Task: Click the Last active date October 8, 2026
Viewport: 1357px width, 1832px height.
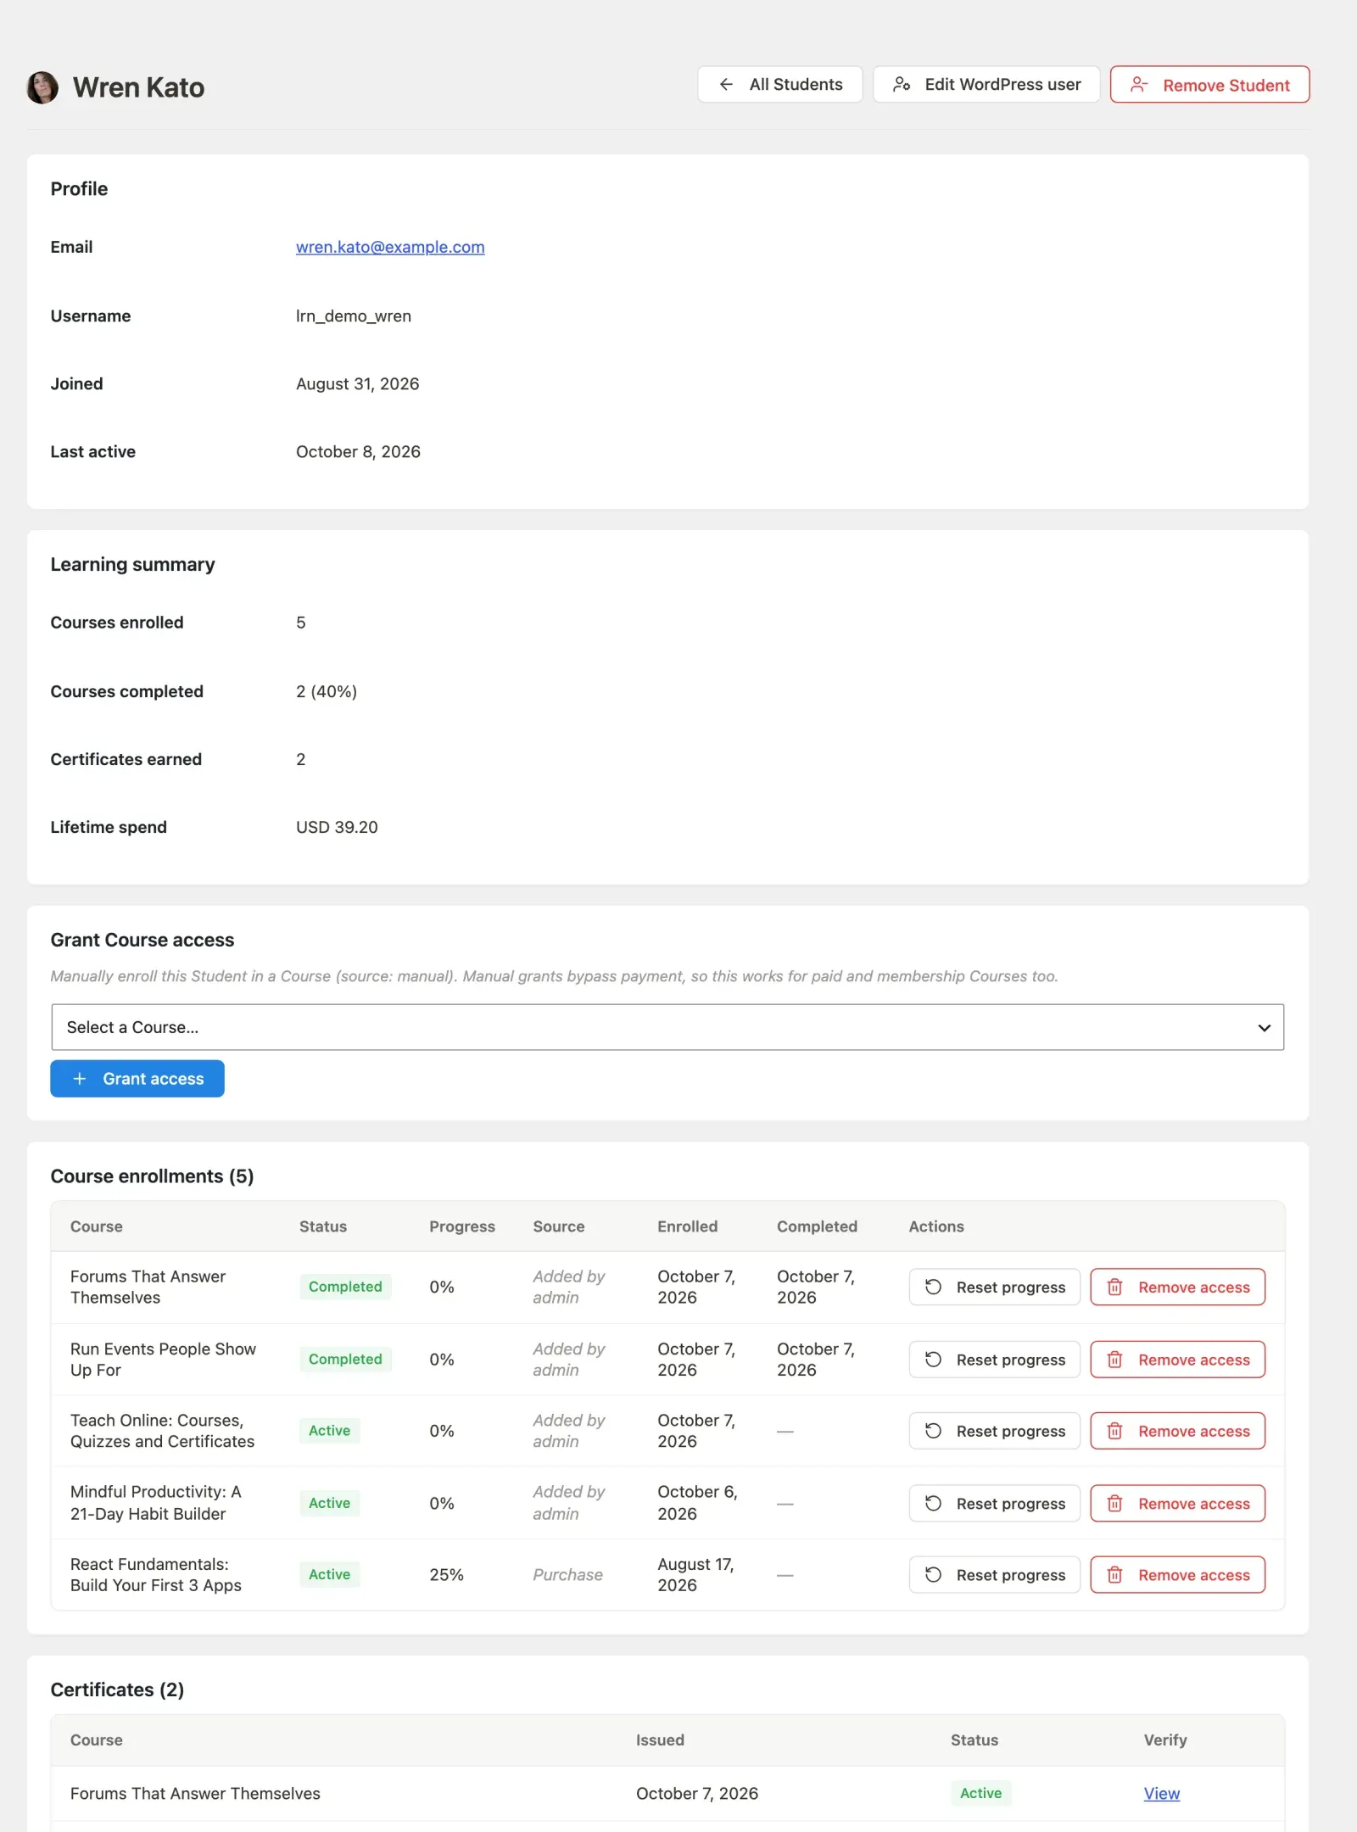Action: click(358, 451)
